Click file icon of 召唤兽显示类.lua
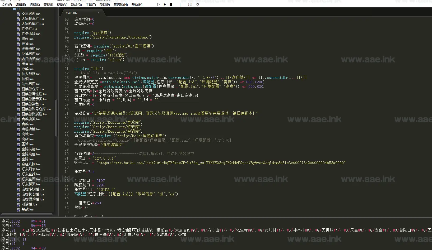This screenshot has width=432, height=250. [18, 99]
